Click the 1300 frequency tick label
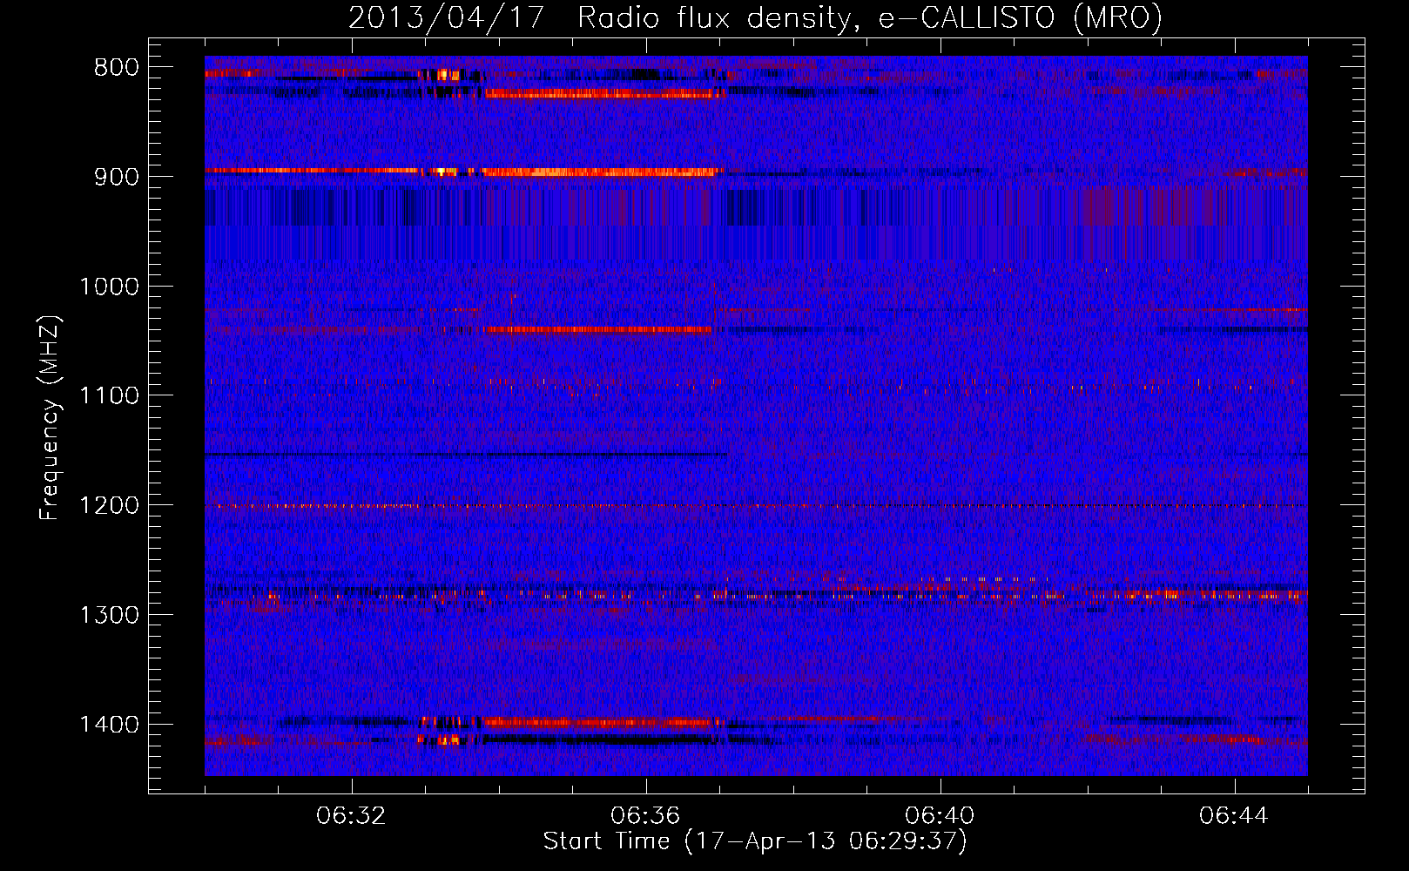Image resolution: width=1409 pixels, height=871 pixels. (x=109, y=616)
